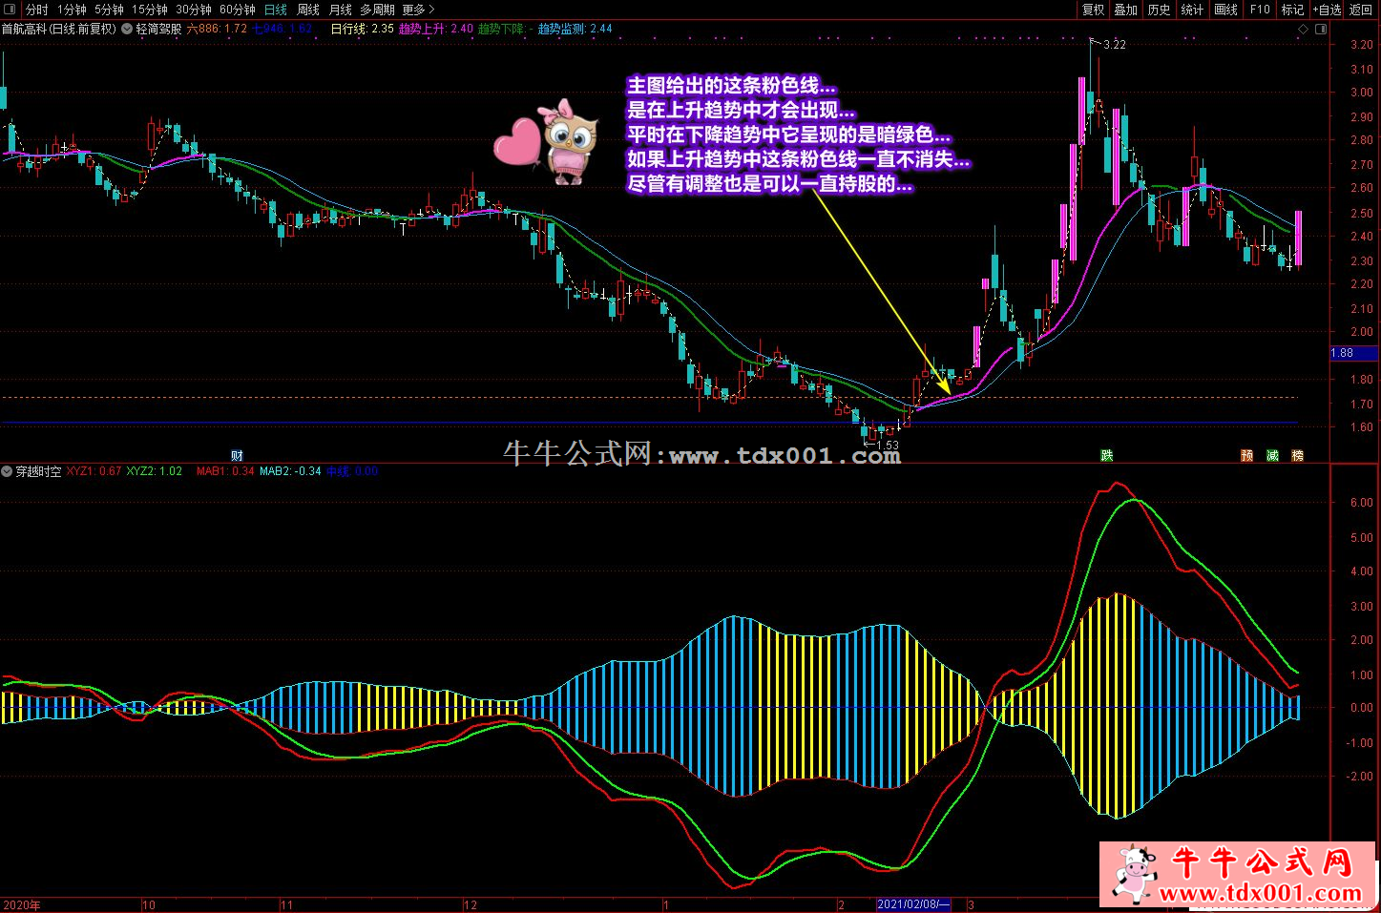
Task: Select the 60分钟 period tab
Action: 238,10
